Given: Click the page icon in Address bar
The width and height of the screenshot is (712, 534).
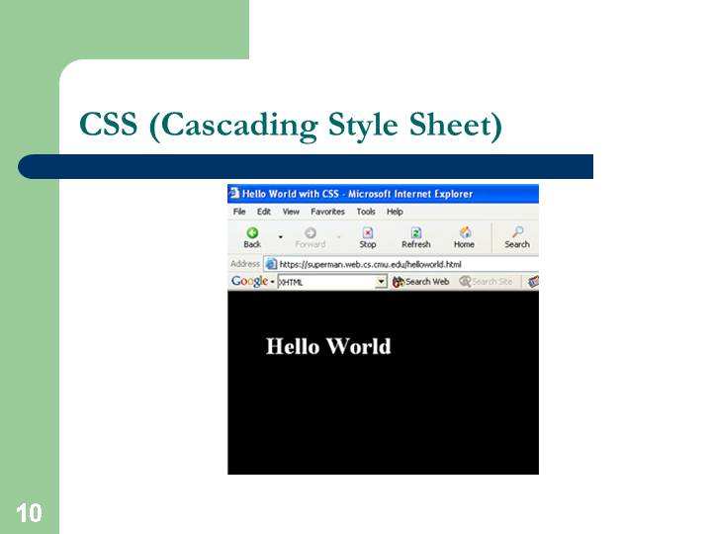Looking at the screenshot, I should pyautogui.click(x=270, y=264).
